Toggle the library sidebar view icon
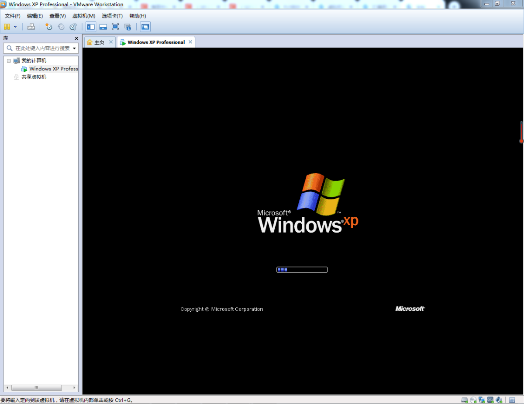 point(91,27)
